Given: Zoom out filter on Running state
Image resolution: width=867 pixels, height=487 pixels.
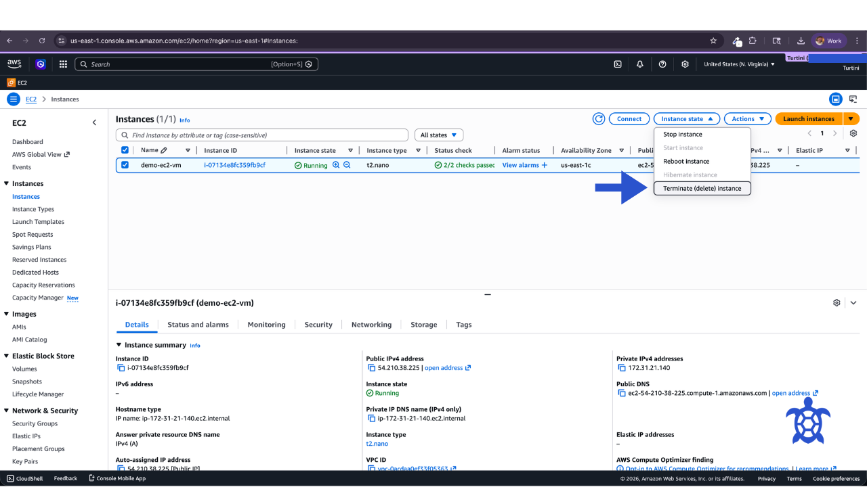Looking at the screenshot, I should coord(347,165).
